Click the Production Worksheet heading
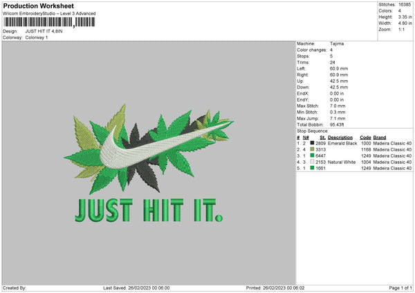Viewport: 415px width, 293px height. tap(38, 6)
